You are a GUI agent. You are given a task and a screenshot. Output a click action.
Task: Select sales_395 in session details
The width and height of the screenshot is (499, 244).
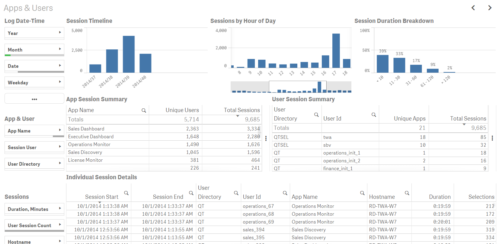(x=254, y=237)
